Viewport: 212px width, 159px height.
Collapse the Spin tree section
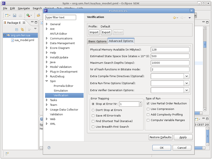click(x=47, y=81)
